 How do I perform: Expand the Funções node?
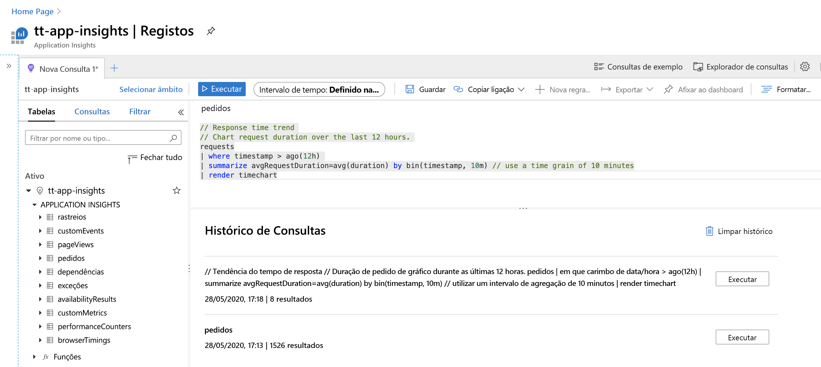(35, 357)
